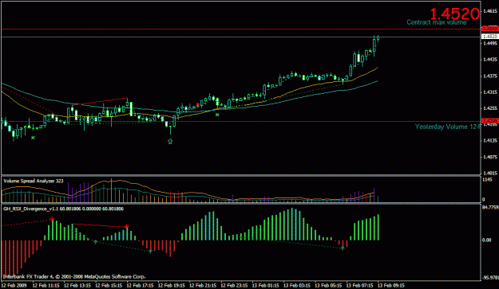Click the 0.00 RSX scale label
499x289 pixels.
[486, 240]
